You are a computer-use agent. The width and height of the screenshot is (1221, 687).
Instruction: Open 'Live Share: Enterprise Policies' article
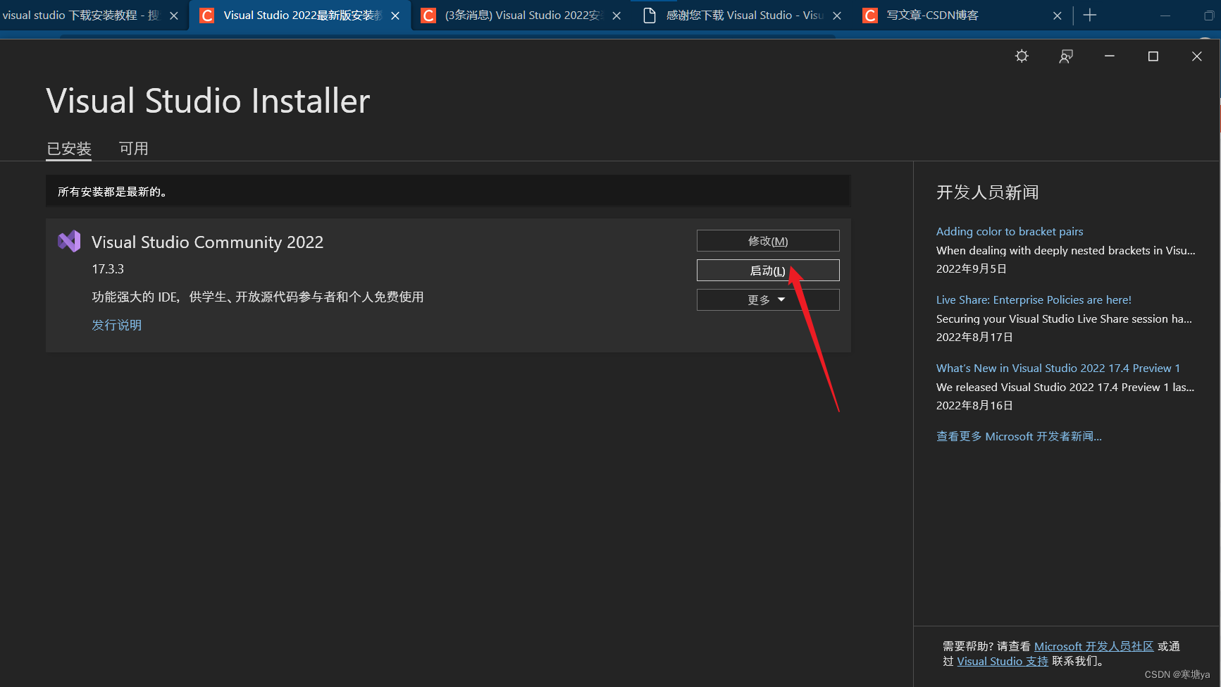[1034, 299]
